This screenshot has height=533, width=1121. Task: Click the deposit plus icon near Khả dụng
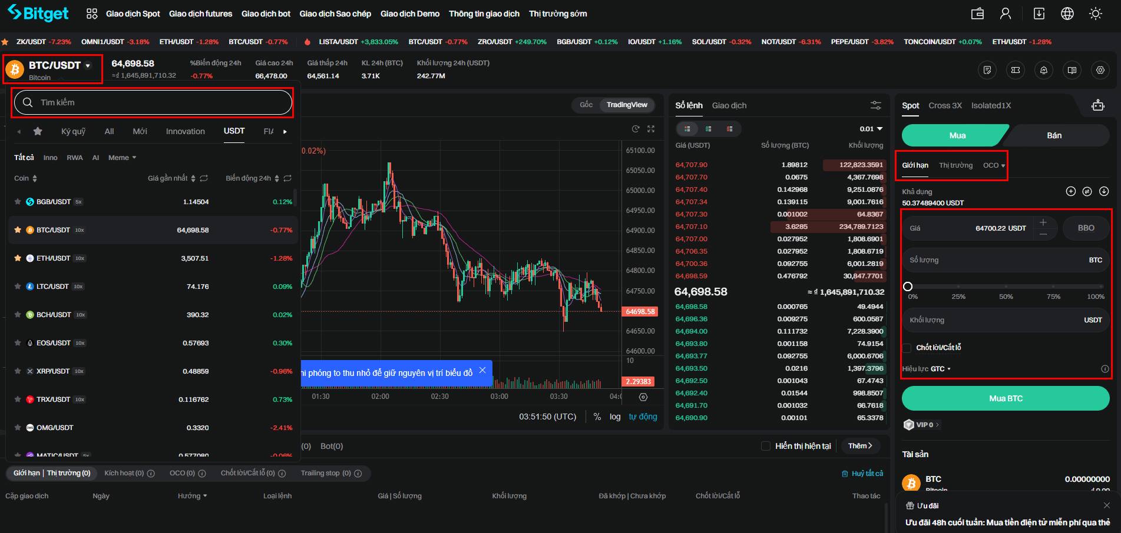tap(1071, 191)
